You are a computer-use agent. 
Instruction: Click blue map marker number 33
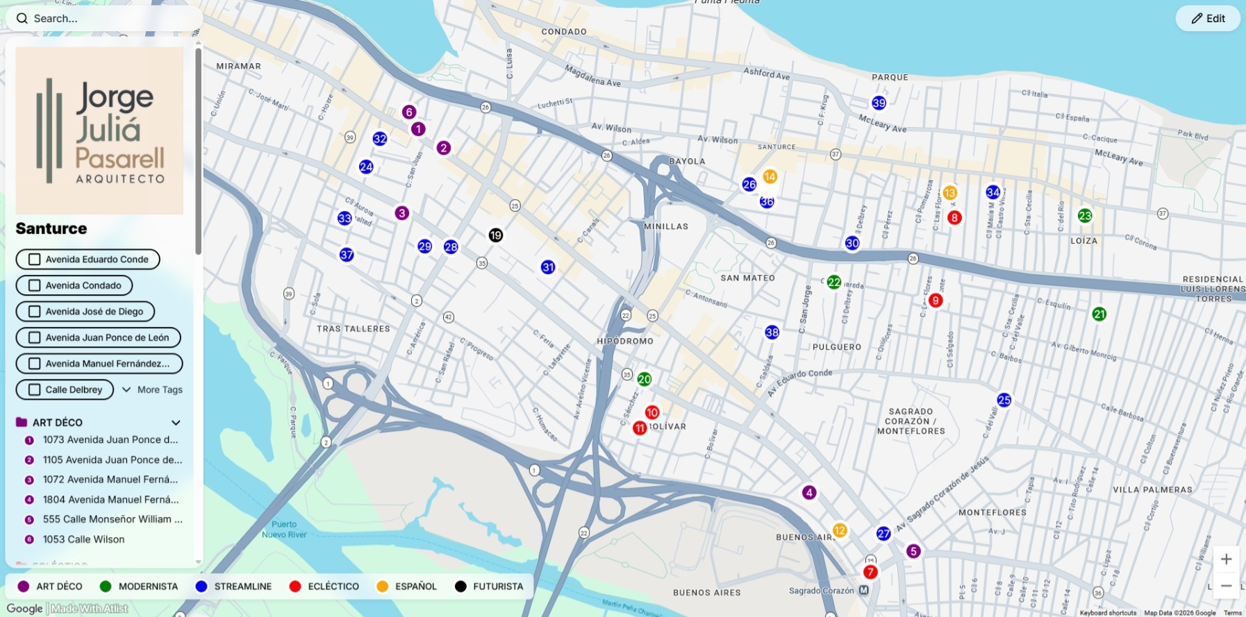point(344,218)
